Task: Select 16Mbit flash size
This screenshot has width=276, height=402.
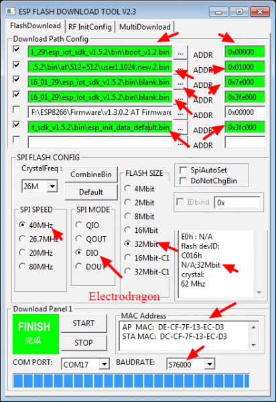Action: pos(141,230)
